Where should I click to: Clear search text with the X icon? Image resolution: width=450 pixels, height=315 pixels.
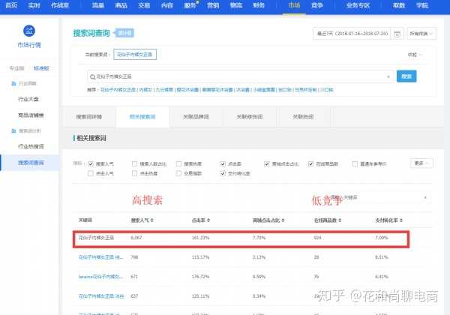[388, 76]
